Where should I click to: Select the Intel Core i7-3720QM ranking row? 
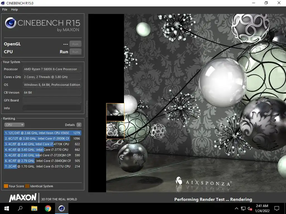42,155
